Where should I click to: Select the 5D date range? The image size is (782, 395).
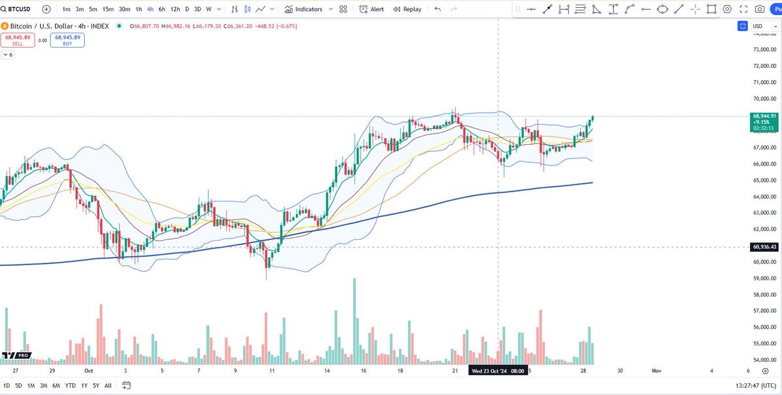(19, 385)
